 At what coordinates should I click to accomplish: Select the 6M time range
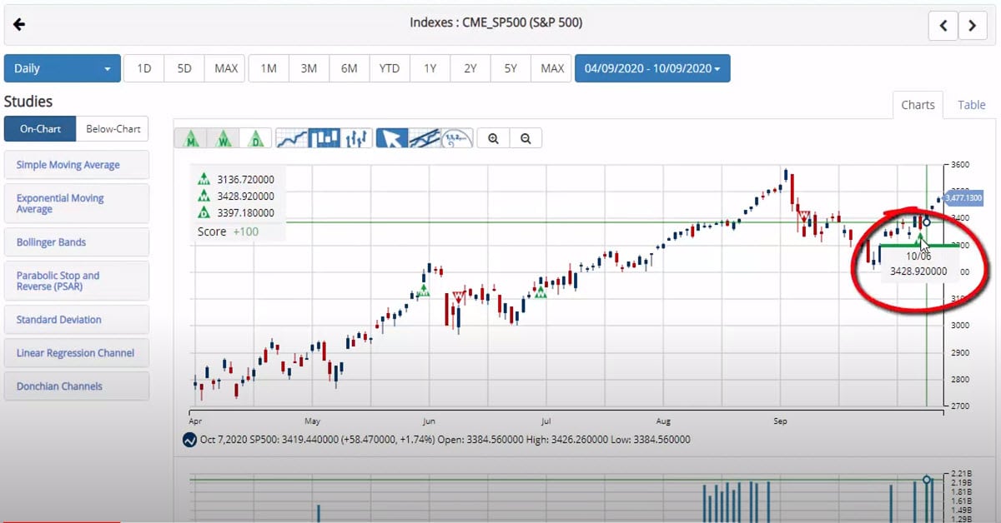pos(349,68)
